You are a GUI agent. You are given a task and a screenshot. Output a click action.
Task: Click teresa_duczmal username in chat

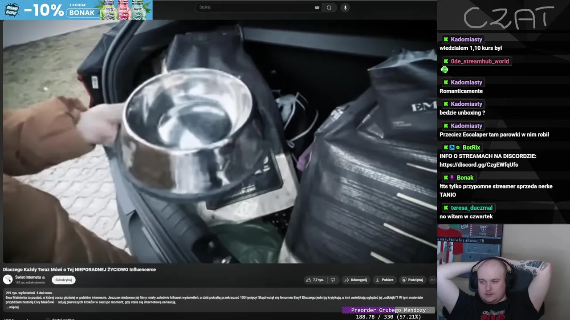tap(472, 208)
